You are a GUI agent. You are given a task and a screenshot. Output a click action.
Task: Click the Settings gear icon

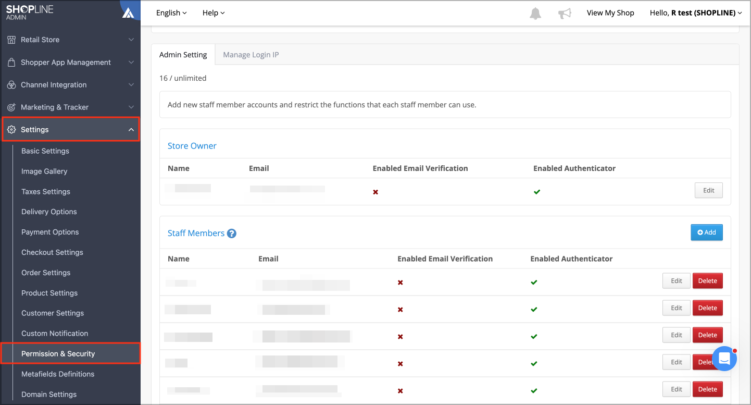coord(11,129)
